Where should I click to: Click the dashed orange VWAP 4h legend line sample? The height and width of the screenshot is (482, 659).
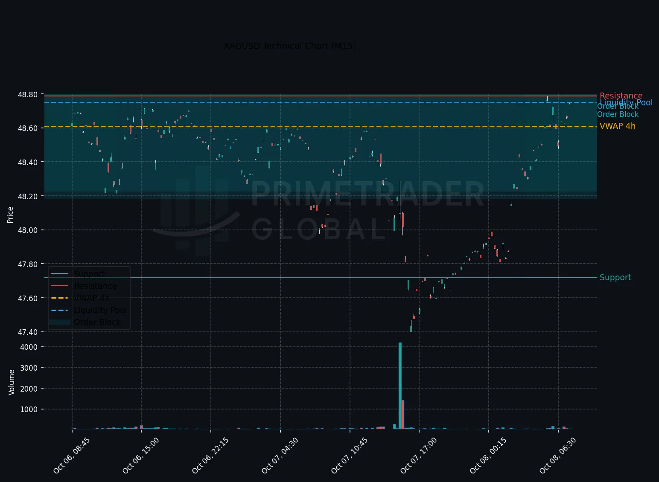click(x=59, y=298)
